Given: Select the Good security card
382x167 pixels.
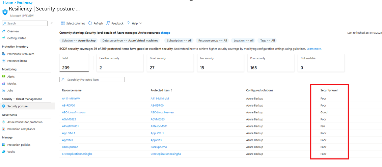Looking at the screenshot, I should (170, 63).
